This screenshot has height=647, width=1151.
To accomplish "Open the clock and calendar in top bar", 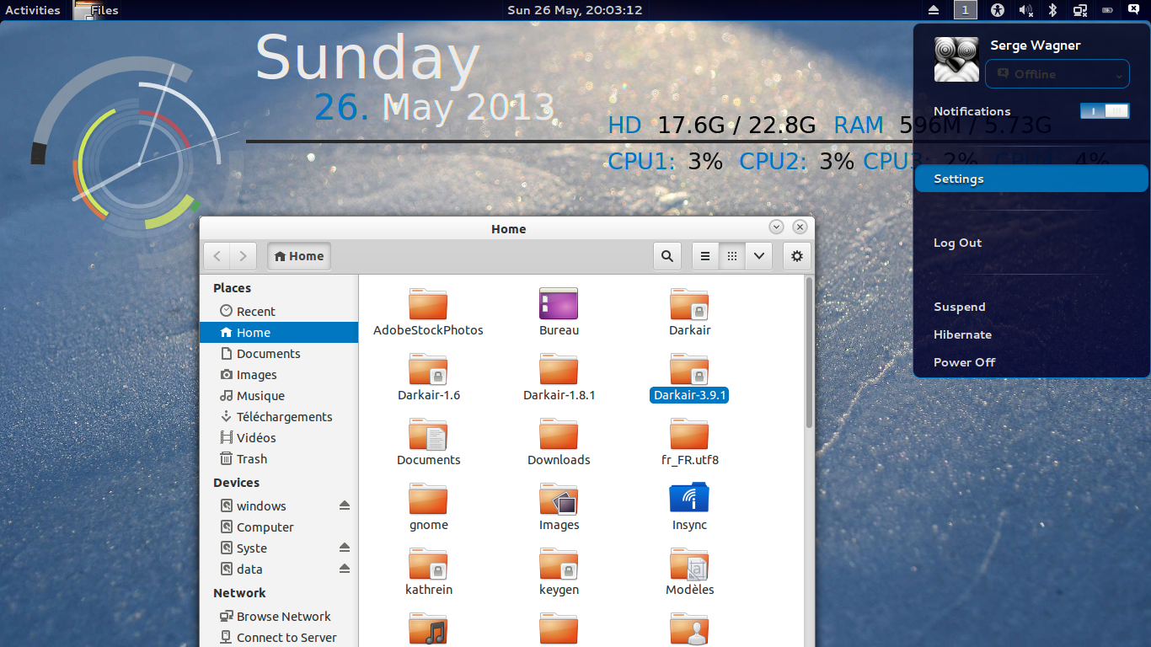I will point(575,10).
